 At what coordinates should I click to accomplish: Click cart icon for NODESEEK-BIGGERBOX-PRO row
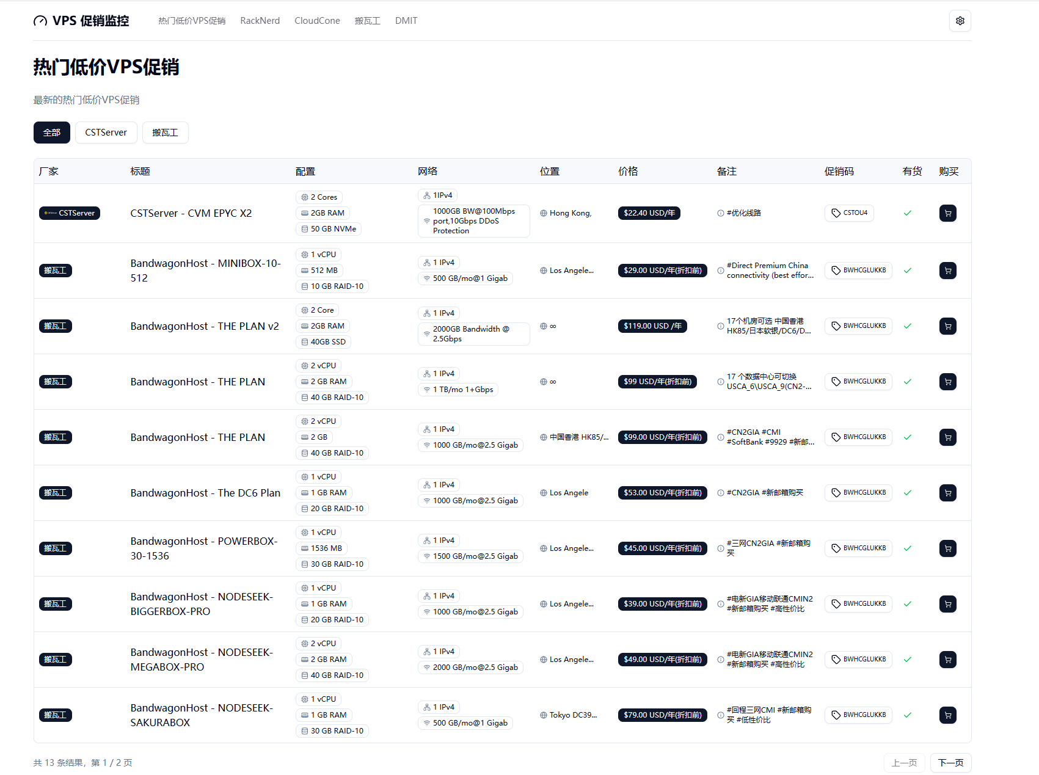point(948,604)
